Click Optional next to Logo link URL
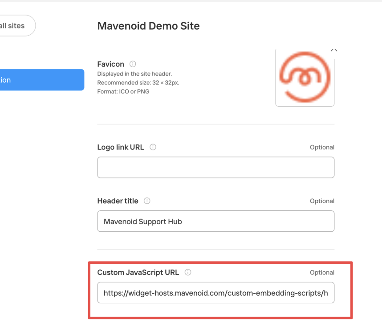Screen dimensions: 382x322 click(322, 147)
